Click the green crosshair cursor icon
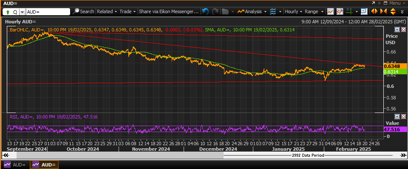Screen dimensions: 408x169 [349, 11]
